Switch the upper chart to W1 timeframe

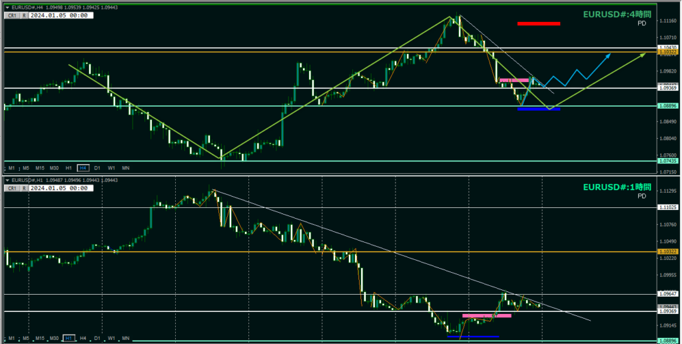pyautogui.click(x=112, y=168)
